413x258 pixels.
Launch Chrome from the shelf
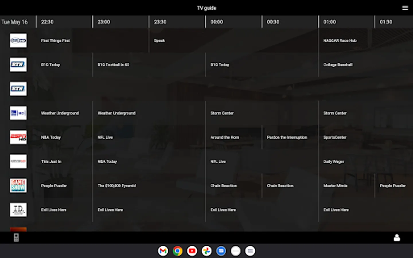[178, 251]
